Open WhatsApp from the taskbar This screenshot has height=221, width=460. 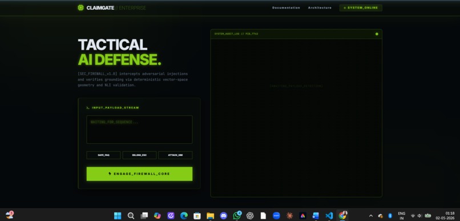[237, 216]
